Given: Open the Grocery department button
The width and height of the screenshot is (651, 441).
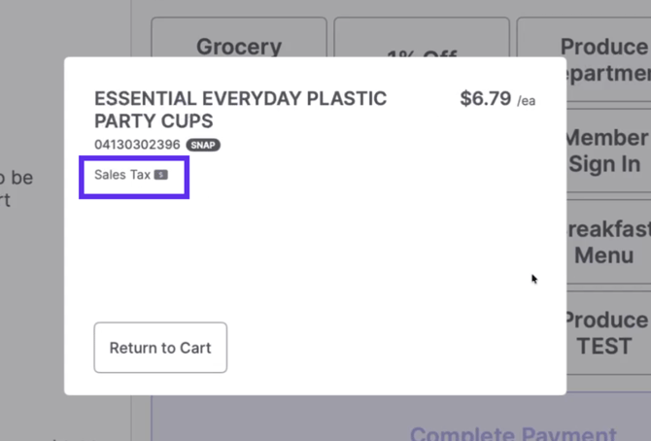Looking at the screenshot, I should click(239, 41).
